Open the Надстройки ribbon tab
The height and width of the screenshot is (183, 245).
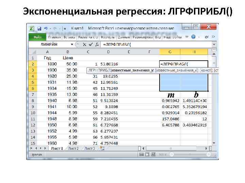(x=173, y=37)
